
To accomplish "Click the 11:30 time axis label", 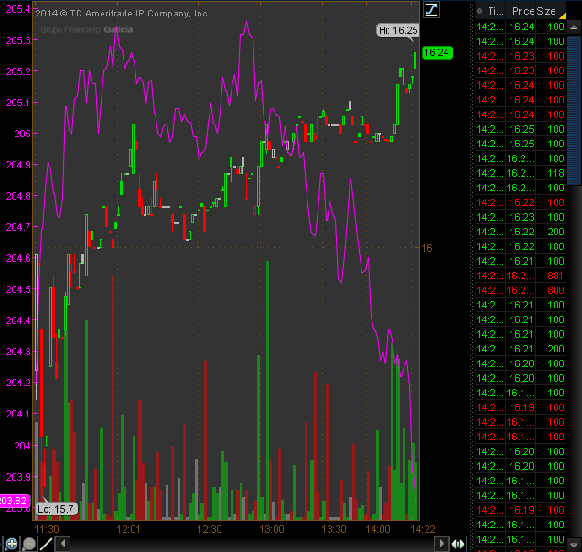I will pos(47,529).
